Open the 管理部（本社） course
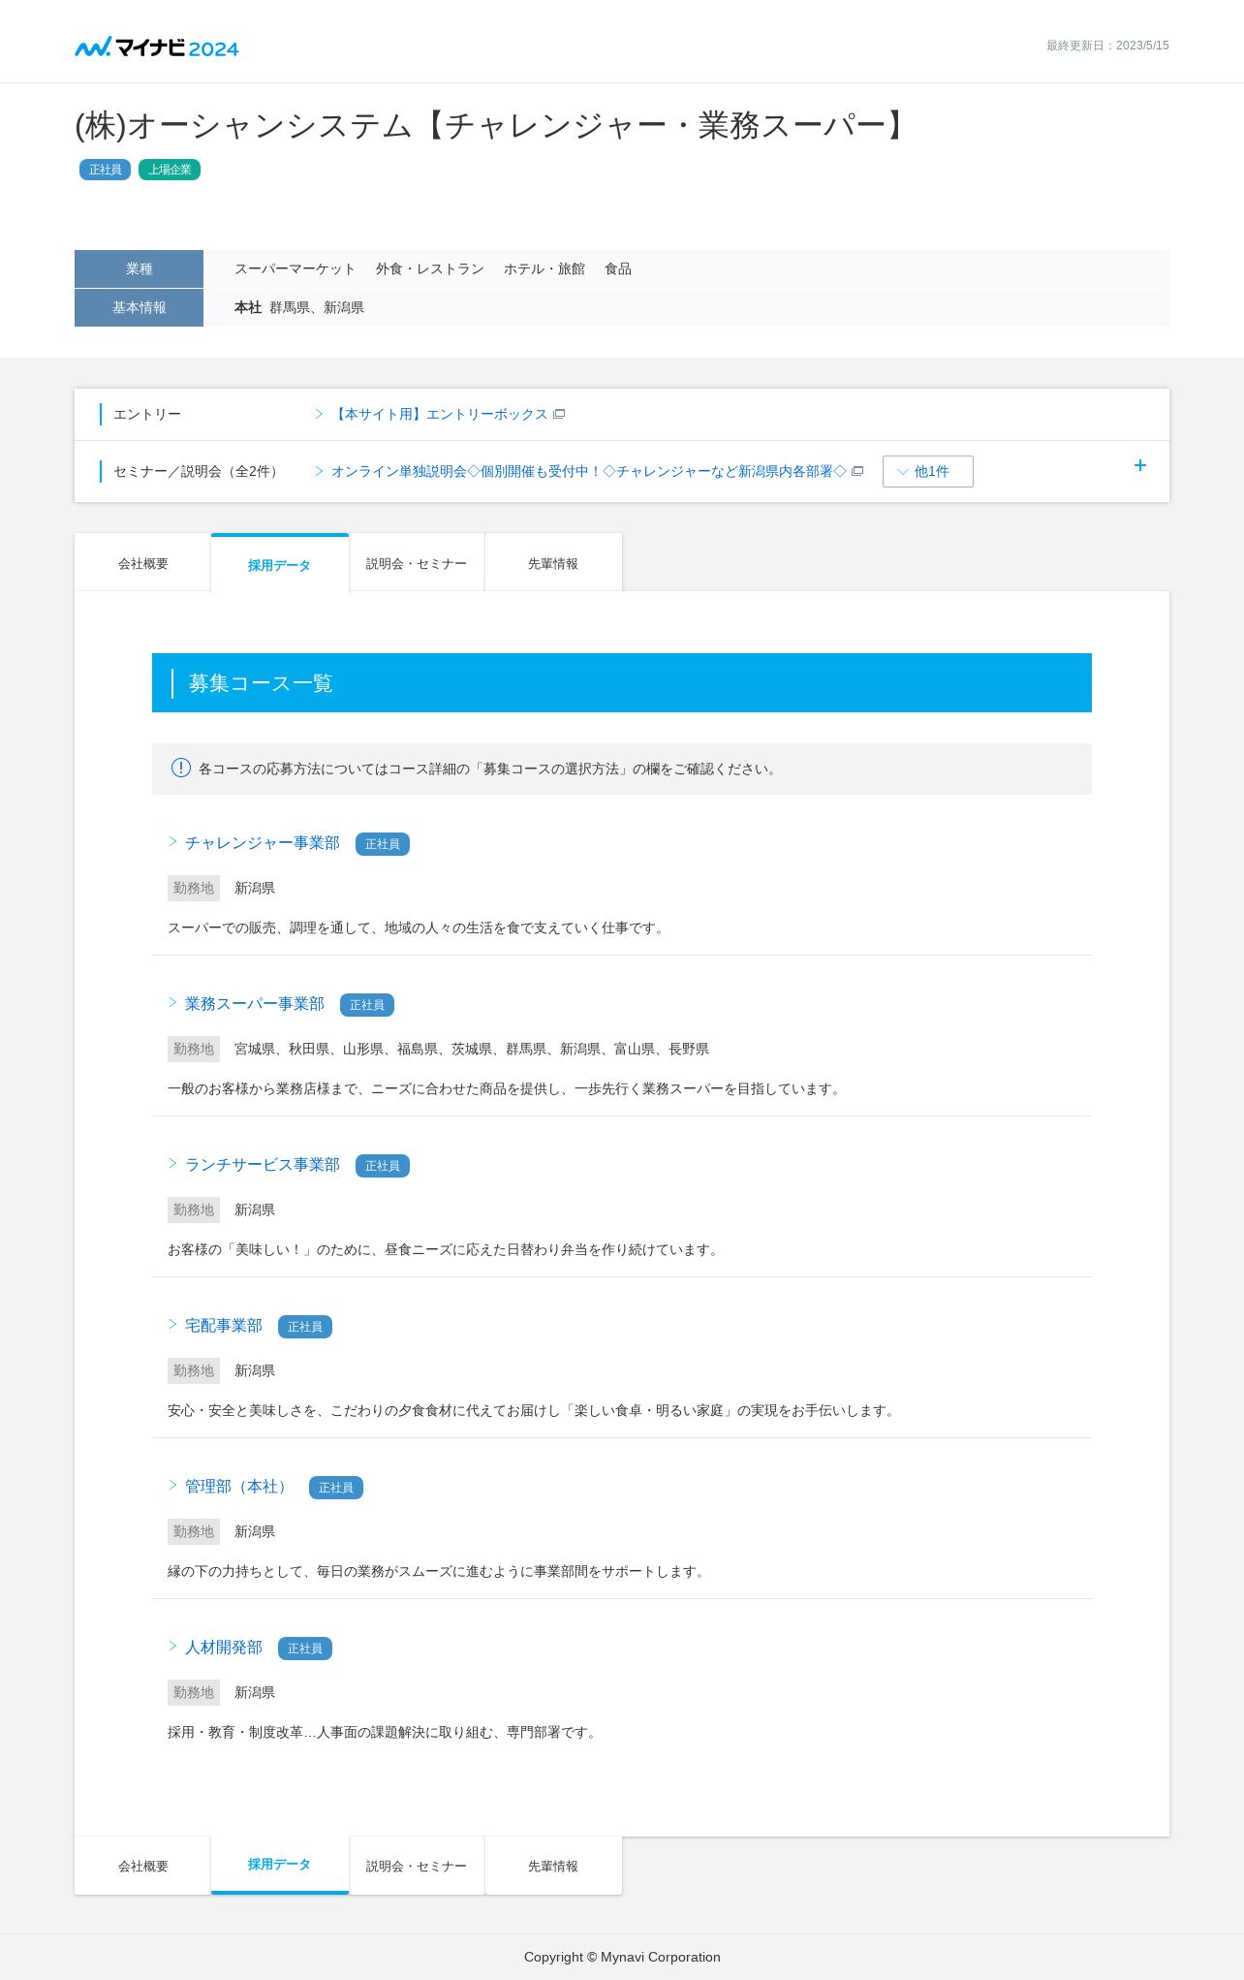Screen dimensions: 1244x1980 pos(239,1487)
